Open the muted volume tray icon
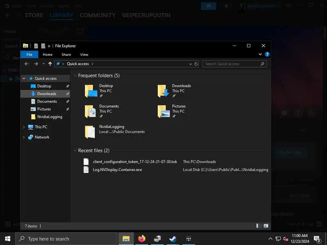Viewport: 327px width, 245px height. tap(285, 239)
